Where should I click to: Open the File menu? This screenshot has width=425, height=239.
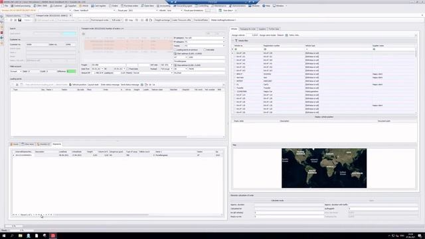pyautogui.click(x=5, y=6)
